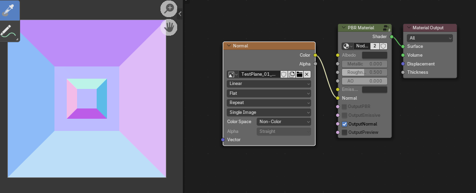Toggle image editor sidebar arrow
This screenshot has height=193, width=476.
click(x=180, y=14)
